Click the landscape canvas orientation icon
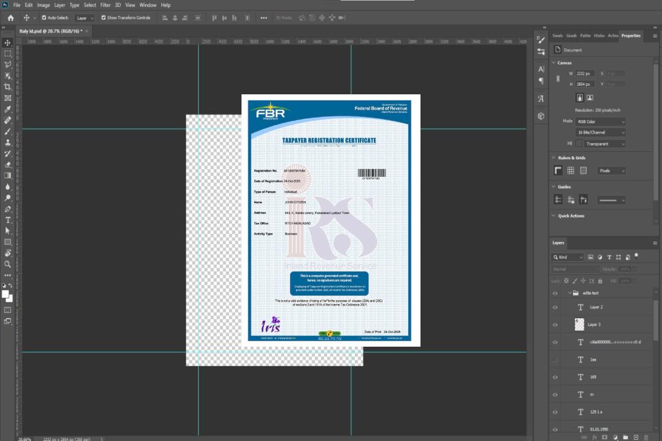Viewport: 662px width, 441px height. click(x=590, y=97)
